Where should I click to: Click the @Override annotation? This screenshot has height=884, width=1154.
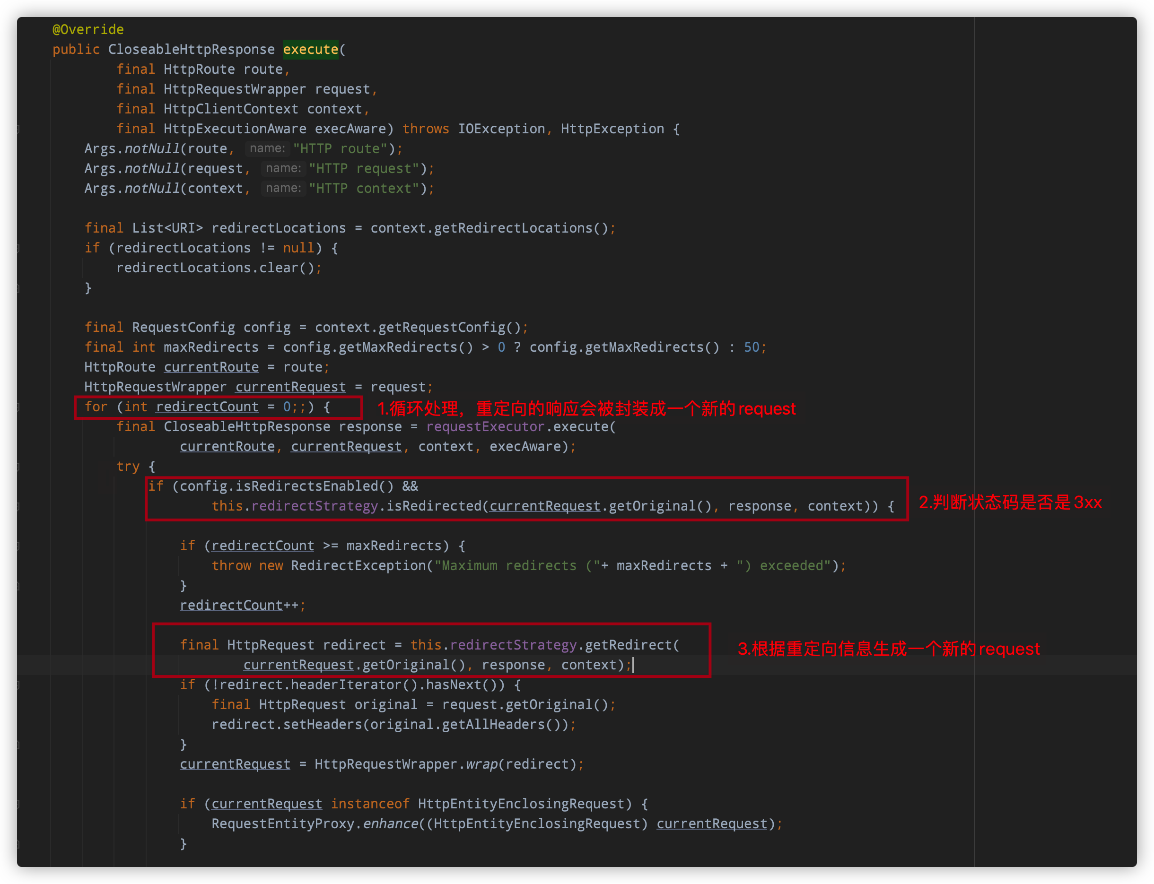tap(88, 29)
